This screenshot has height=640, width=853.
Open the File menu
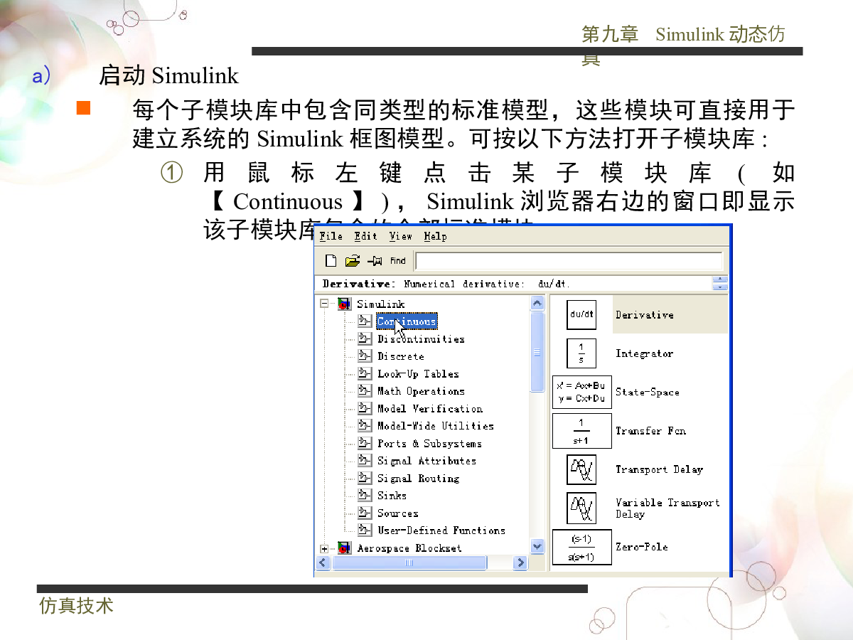click(x=331, y=236)
